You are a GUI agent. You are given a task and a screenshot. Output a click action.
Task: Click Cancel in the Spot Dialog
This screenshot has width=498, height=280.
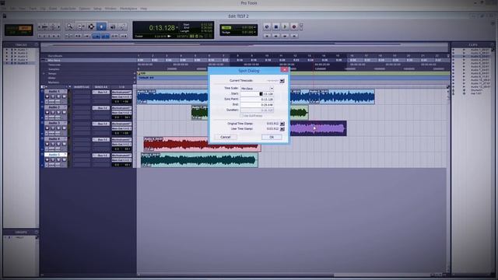(x=225, y=137)
